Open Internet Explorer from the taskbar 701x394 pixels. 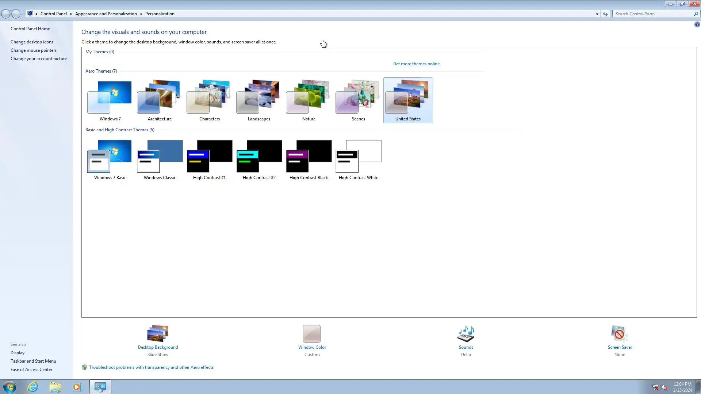(x=33, y=387)
